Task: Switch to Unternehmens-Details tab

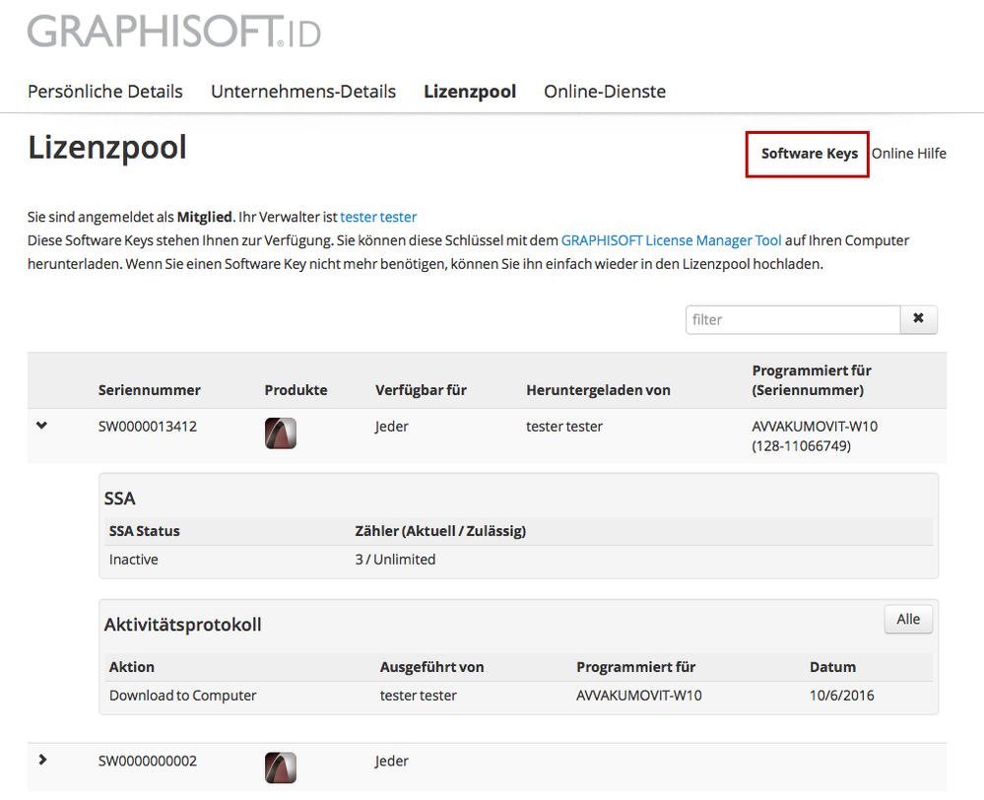Action: (303, 92)
